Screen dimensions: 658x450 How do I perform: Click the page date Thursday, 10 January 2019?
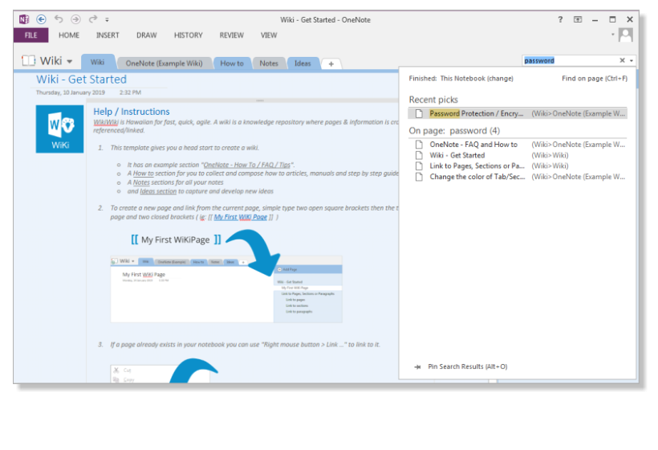tap(70, 92)
